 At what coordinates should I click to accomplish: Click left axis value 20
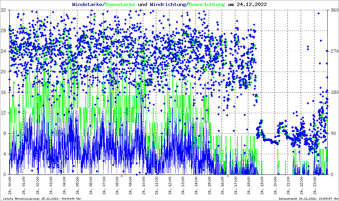(x=3, y=72)
